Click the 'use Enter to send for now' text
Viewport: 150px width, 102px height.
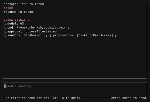[27, 98]
